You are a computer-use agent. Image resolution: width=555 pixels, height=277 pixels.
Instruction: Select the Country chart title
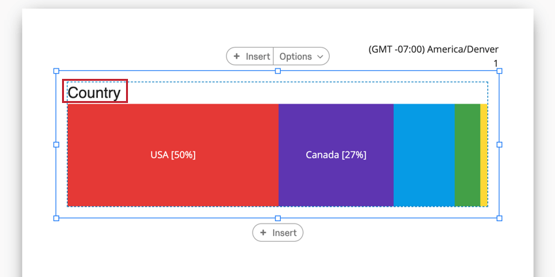tap(95, 93)
